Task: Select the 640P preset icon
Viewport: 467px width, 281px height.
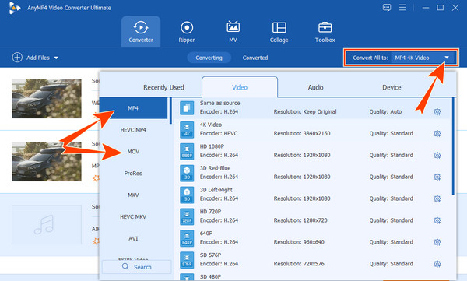Action: 187,238
